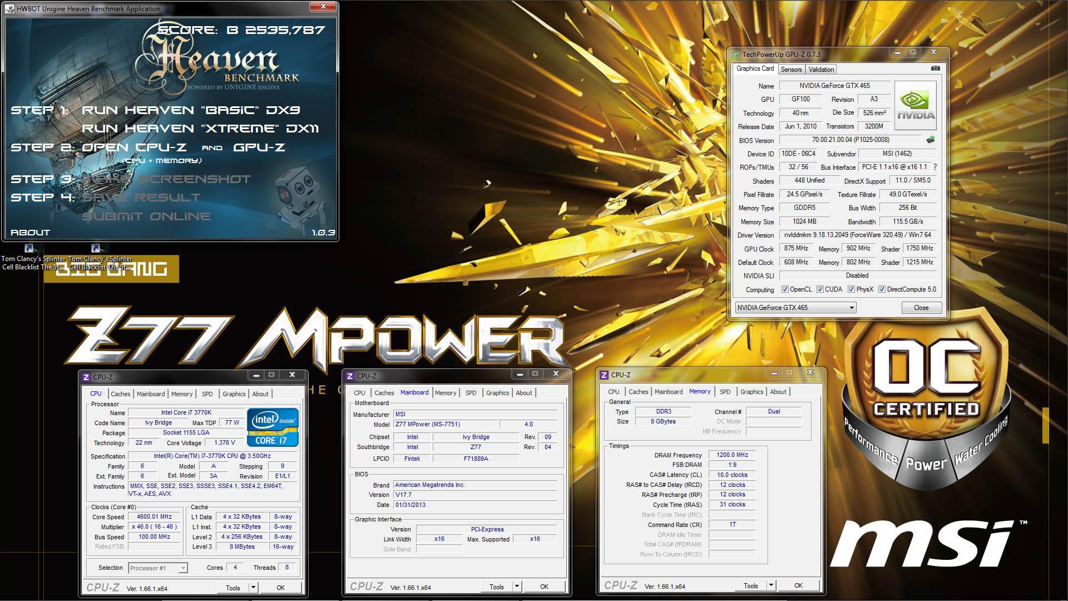
Task: Click the NVIDIA logo in GPU-Z
Action: pos(916,106)
